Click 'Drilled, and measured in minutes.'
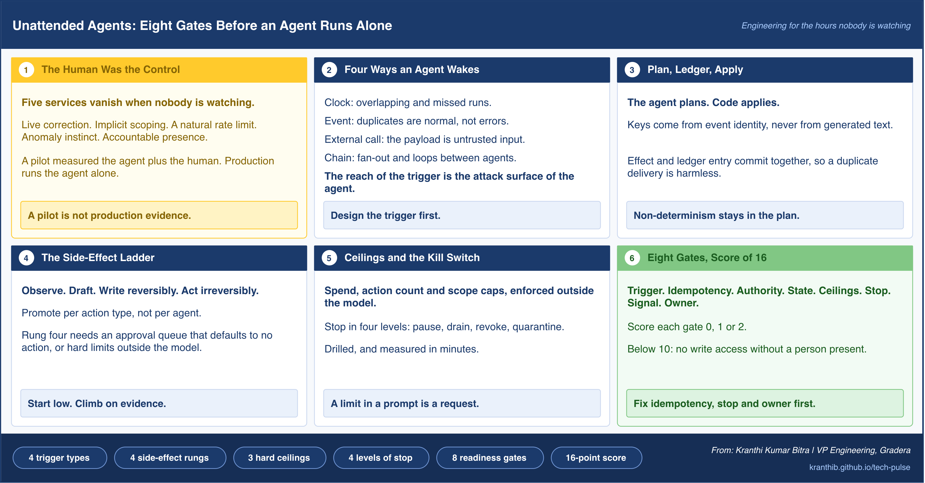Screen dimensions: 925x483 [x=401, y=349]
